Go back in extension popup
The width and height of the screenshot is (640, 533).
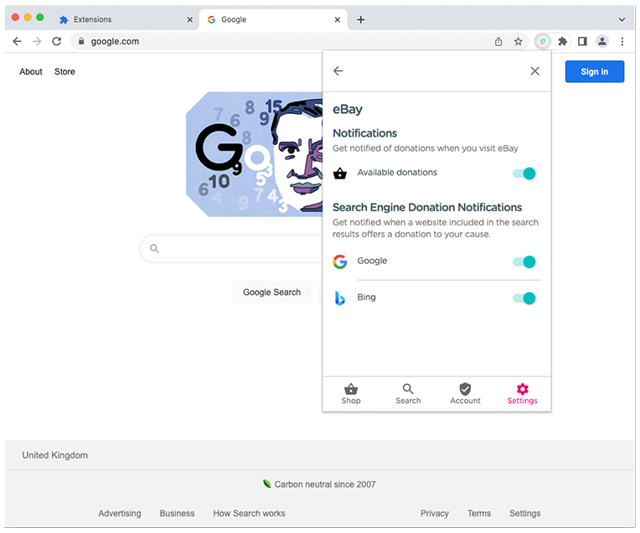[338, 71]
